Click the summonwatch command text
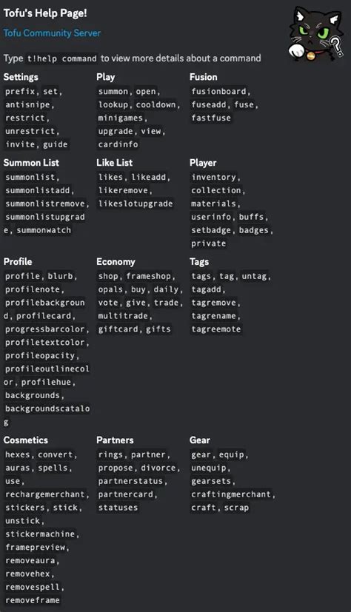 tap(44, 230)
